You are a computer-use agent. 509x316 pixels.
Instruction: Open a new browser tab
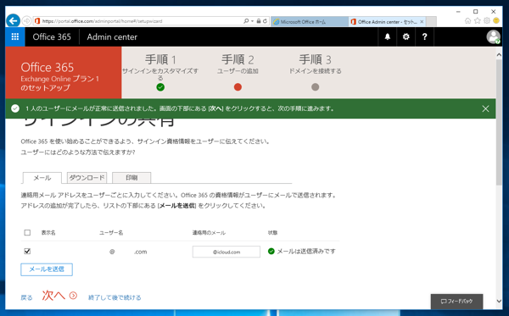click(431, 22)
